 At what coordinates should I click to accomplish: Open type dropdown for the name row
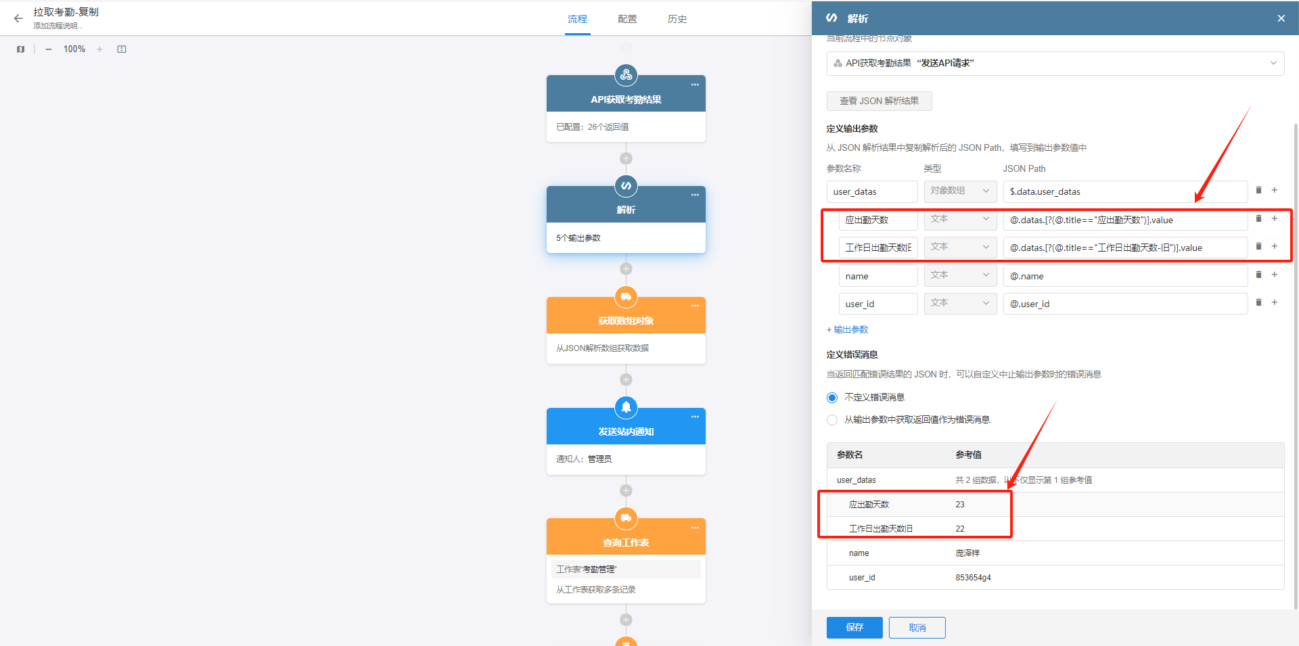coord(960,276)
